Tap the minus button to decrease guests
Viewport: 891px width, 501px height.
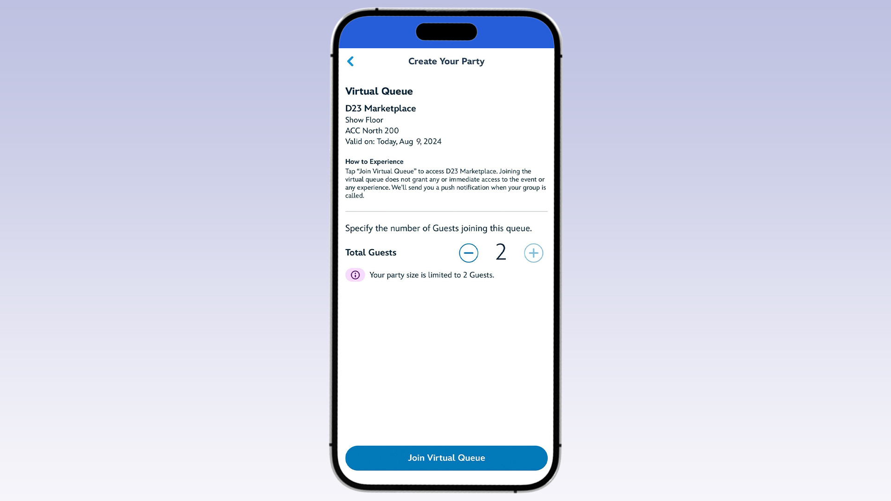468,252
